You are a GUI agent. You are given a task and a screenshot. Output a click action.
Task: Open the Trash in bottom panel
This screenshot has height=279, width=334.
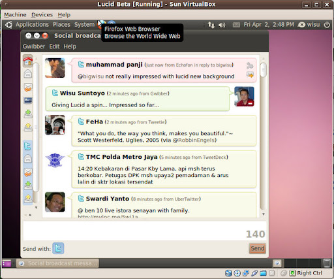[326, 263]
